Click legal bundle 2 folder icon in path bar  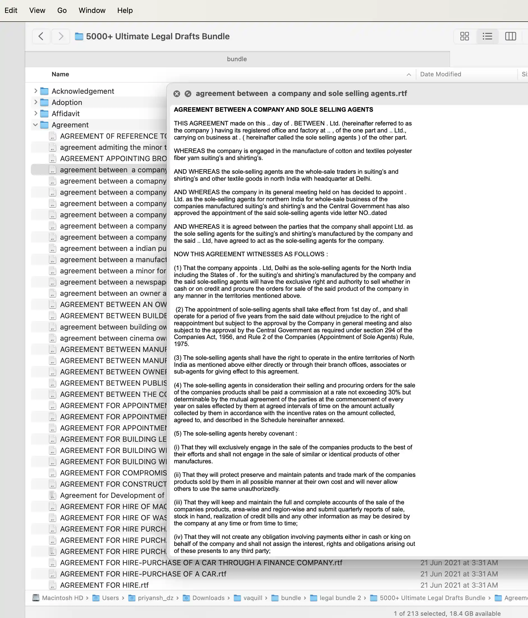tap(314, 598)
